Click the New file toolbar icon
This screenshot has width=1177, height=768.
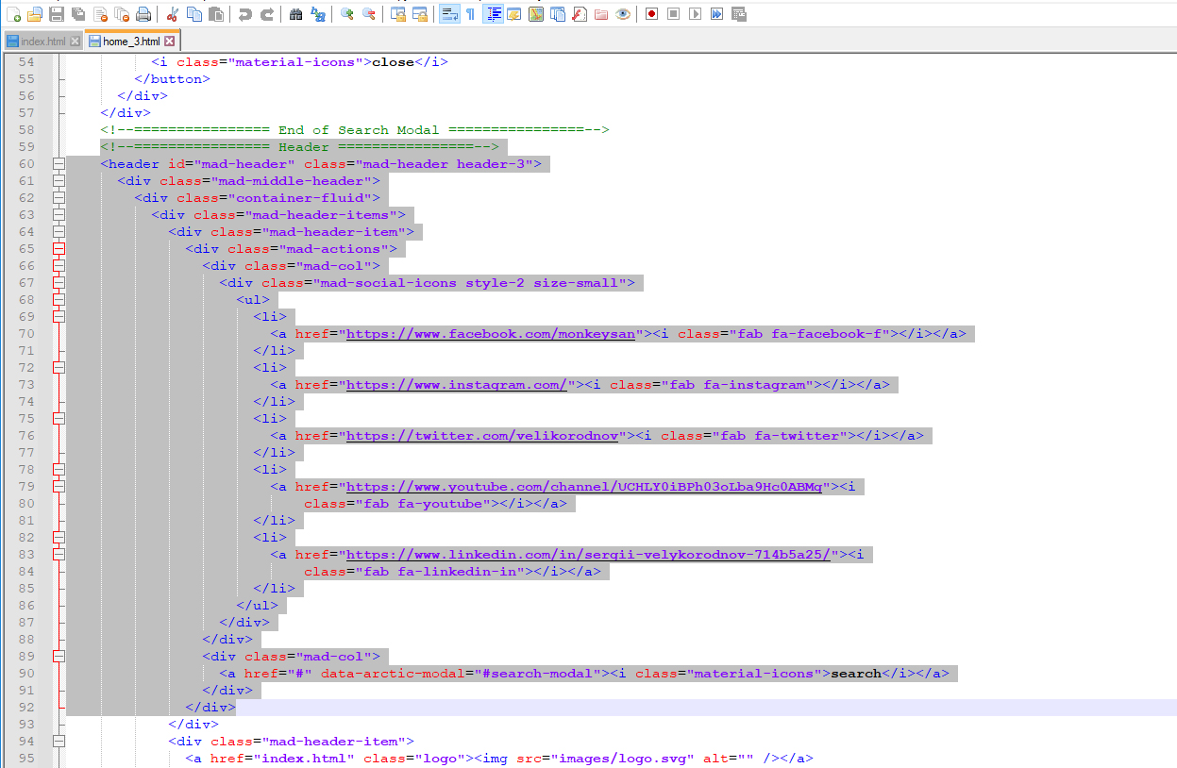click(x=13, y=14)
